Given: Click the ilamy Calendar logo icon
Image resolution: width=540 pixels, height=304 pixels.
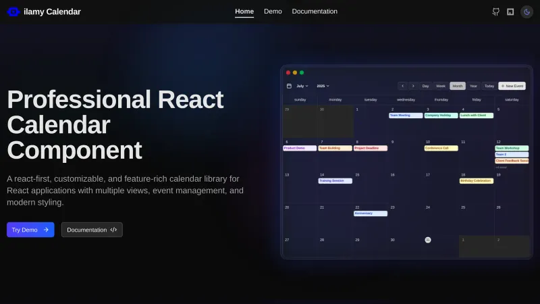Looking at the screenshot, I should point(13,11).
